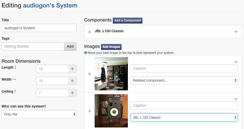This screenshot has width=244, height=129.
Task: Click the Width horizontal arrow icon
Action: [x=14, y=79]
